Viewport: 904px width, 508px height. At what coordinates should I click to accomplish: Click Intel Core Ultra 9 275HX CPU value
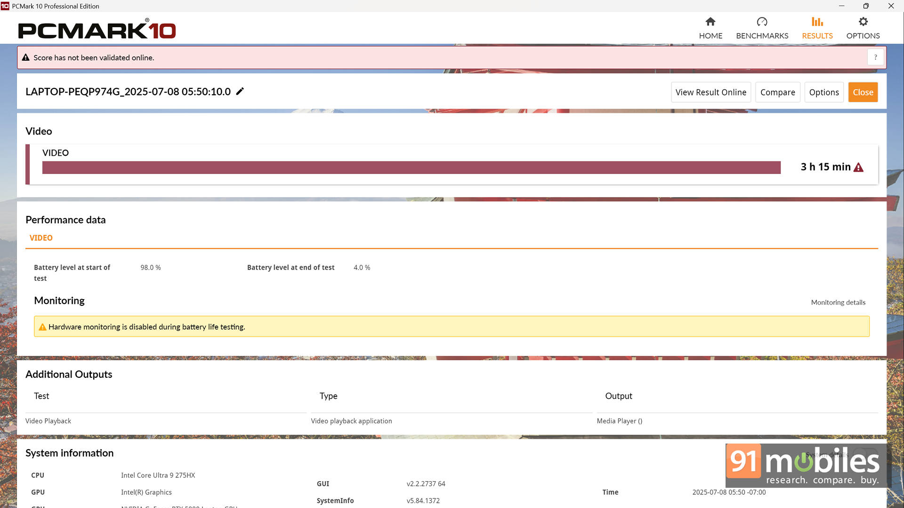(158, 476)
